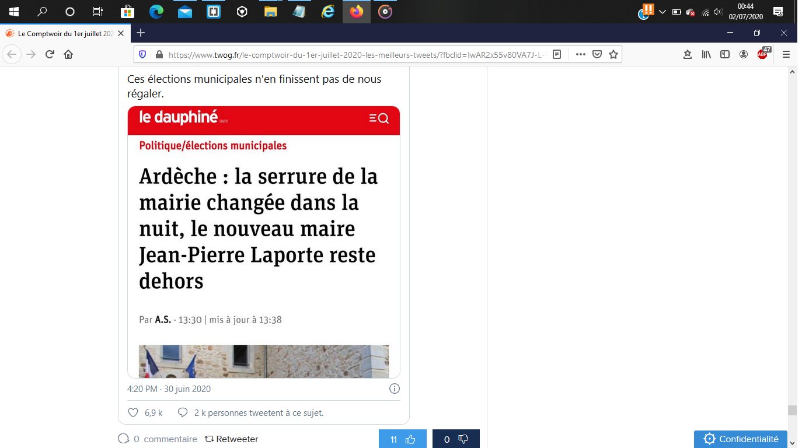Click the Retweeter link

coord(232,439)
